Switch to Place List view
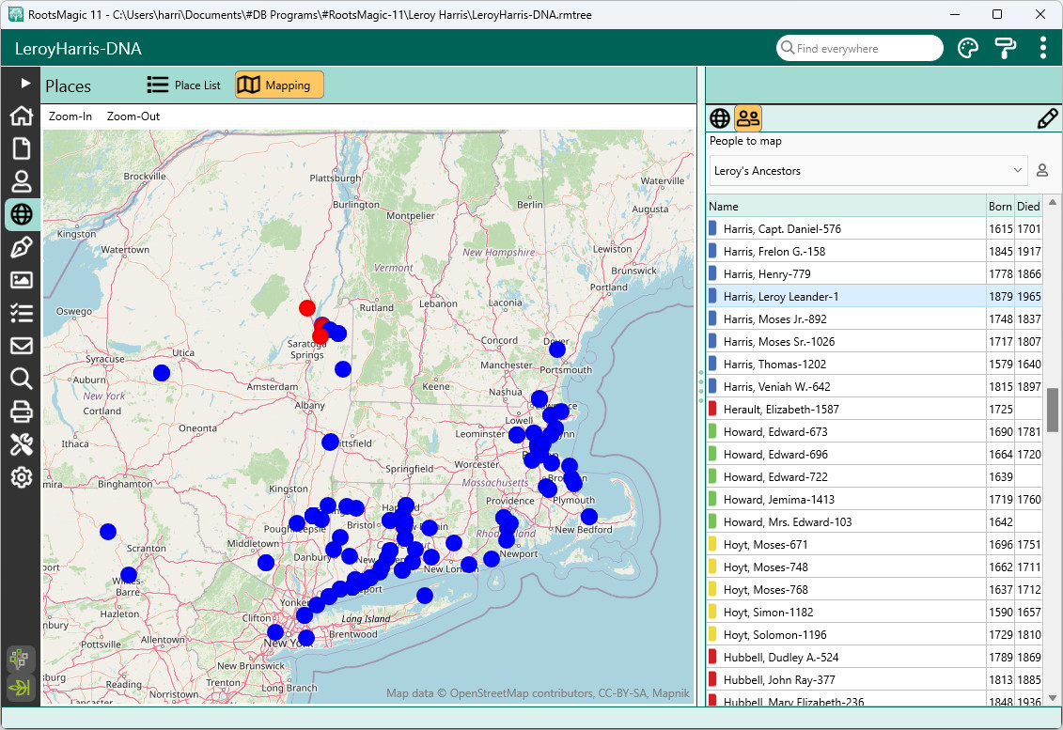1063x730 pixels. pos(183,85)
